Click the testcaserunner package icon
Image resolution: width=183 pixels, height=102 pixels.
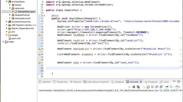(13, 18)
